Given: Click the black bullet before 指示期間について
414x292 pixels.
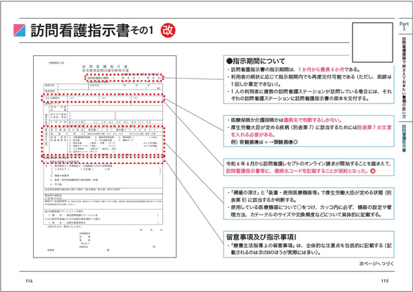Looking at the screenshot, I should [x=229, y=61].
